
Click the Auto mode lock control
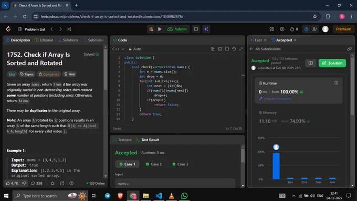[135, 49]
